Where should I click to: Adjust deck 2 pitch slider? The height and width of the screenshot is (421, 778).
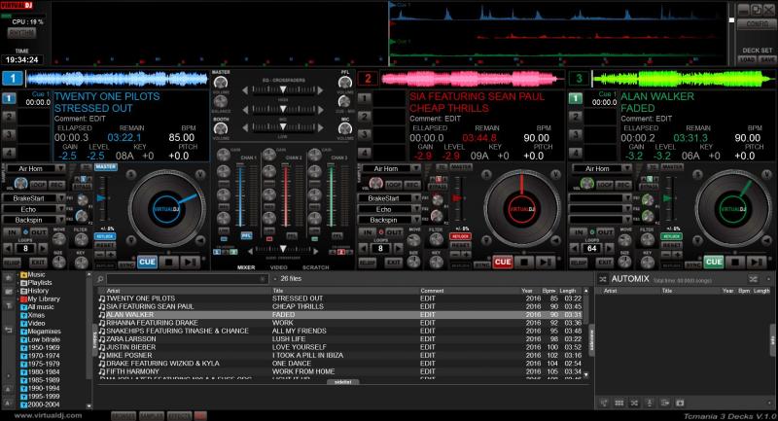coord(457,198)
